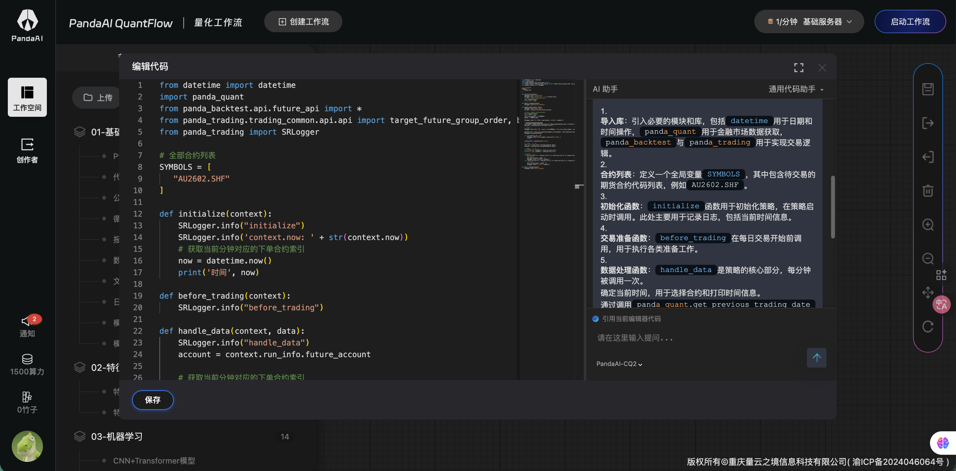
Task: Go to the 创作者 creator section
Action: tap(27, 151)
